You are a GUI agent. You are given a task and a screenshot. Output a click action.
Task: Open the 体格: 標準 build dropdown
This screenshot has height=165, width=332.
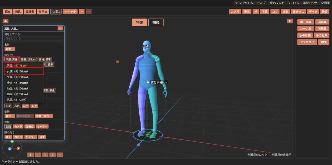45,59
